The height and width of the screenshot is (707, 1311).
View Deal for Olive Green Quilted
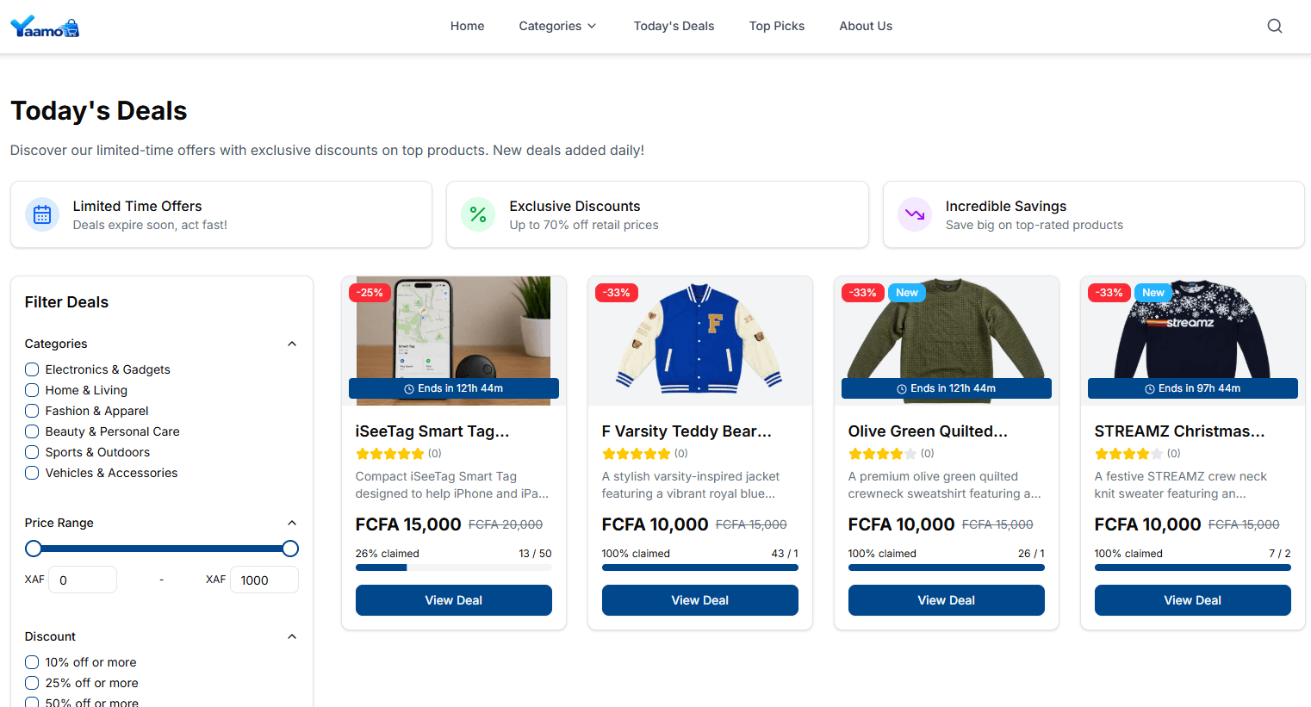[x=947, y=600]
